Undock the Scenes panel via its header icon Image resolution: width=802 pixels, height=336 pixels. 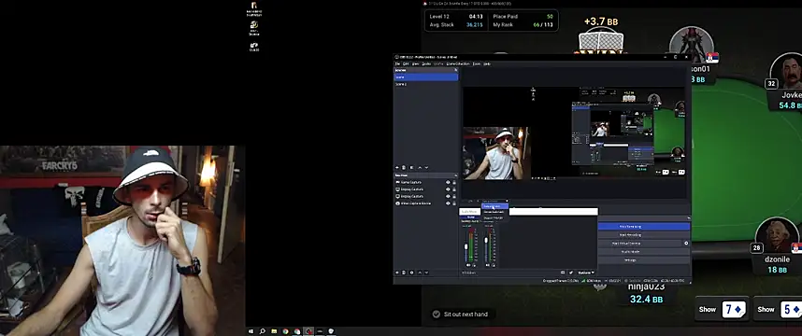[x=456, y=70]
